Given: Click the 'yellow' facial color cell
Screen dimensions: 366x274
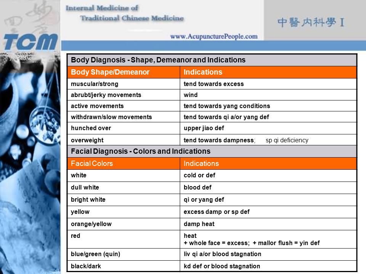Looking at the screenshot, I should [x=124, y=212].
